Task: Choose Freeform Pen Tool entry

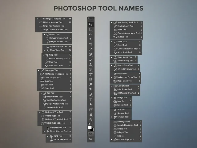Action: pyautogui.click(x=56, y=97)
